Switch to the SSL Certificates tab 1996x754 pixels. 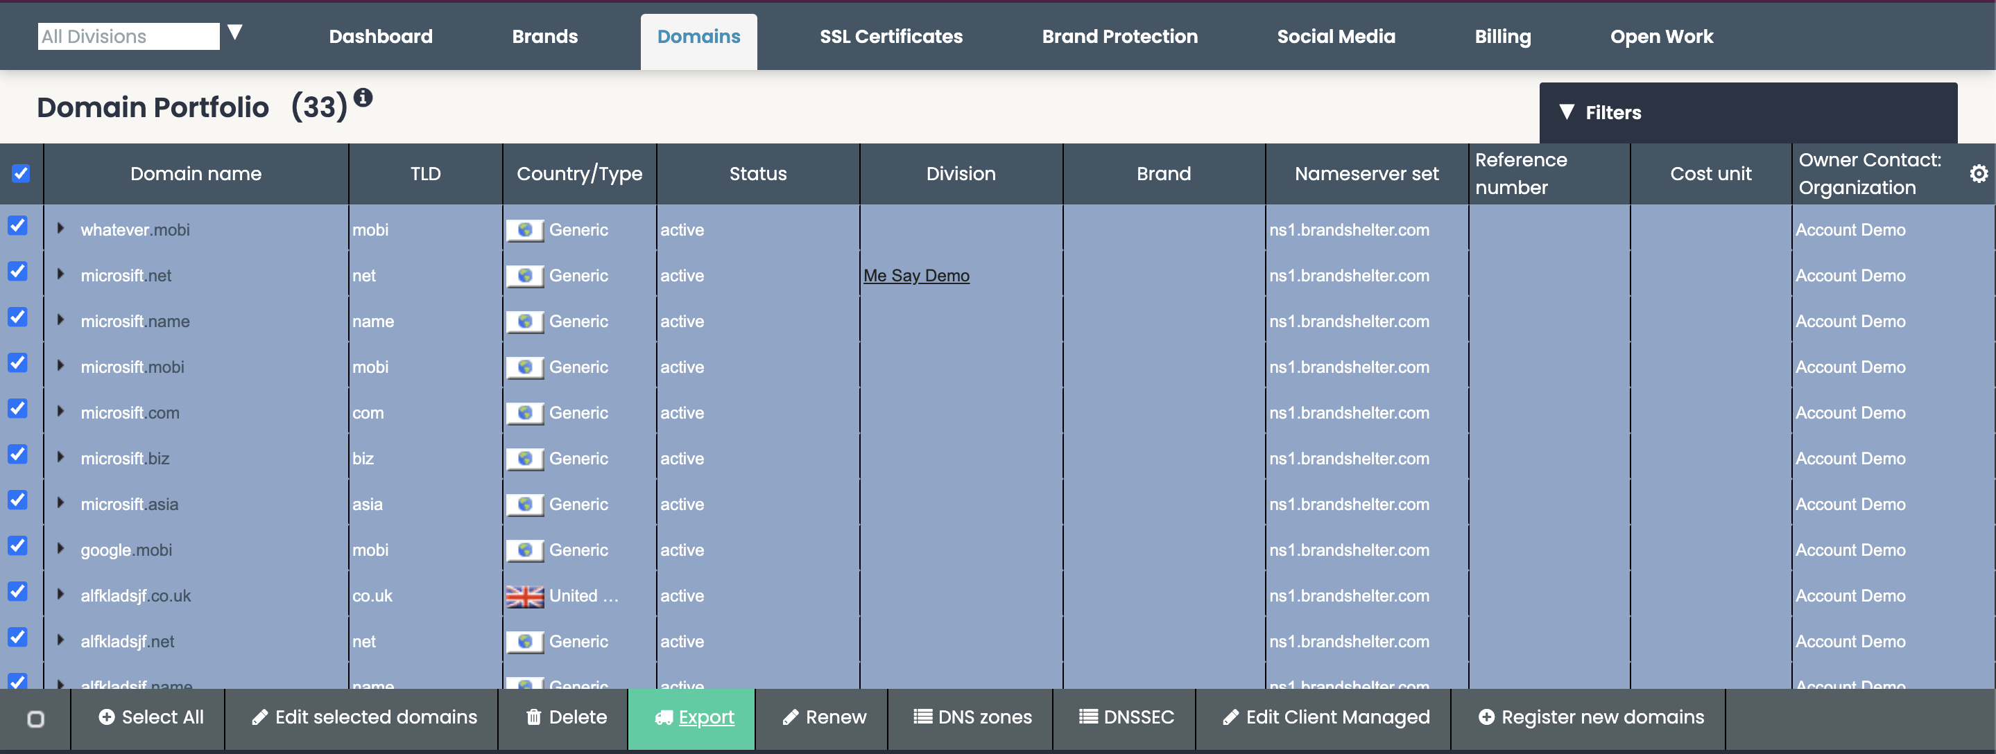click(x=891, y=37)
